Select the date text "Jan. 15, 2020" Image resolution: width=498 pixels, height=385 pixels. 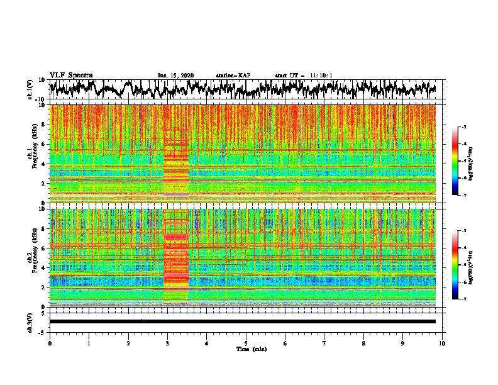click(175, 75)
